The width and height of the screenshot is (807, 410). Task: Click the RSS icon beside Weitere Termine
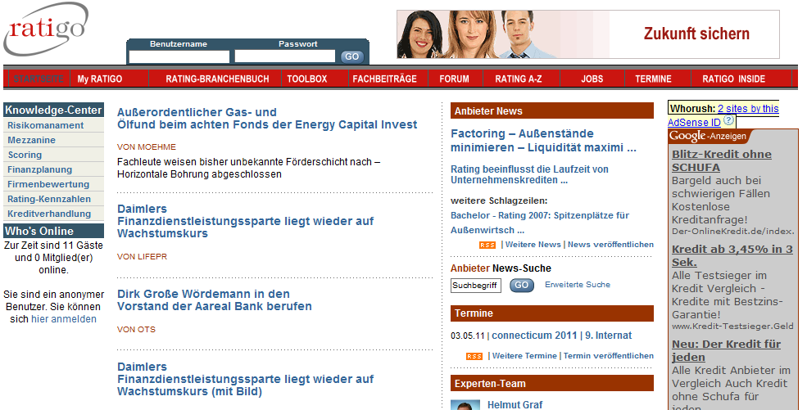coord(474,356)
